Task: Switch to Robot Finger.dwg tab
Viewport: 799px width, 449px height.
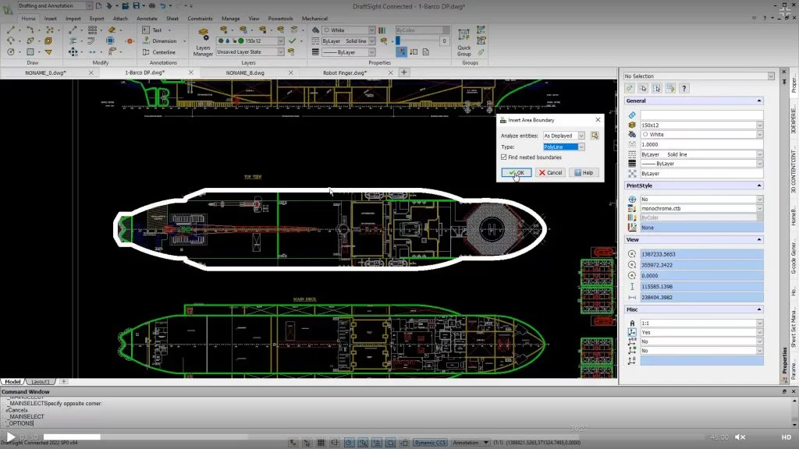Action: [344, 72]
